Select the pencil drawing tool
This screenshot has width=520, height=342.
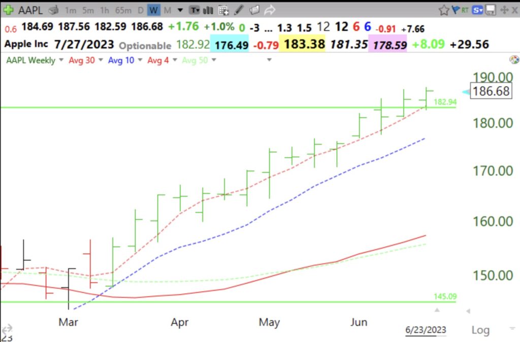coord(239,10)
